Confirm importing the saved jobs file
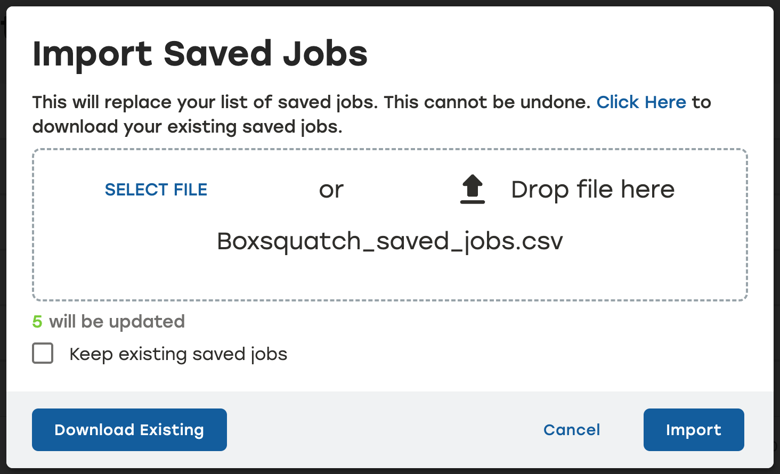 (x=693, y=429)
